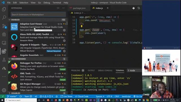
Task: Open Alexa Skills Kit manage gear
Action: pyautogui.click(x=64, y=41)
